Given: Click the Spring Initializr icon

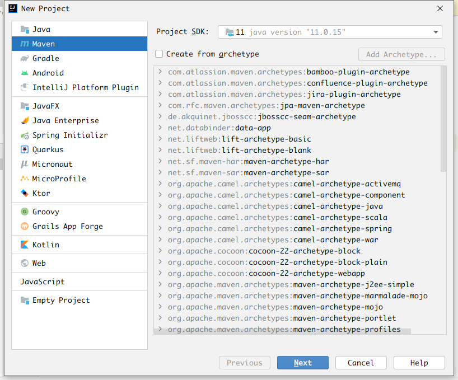Looking at the screenshot, I should click(x=24, y=135).
